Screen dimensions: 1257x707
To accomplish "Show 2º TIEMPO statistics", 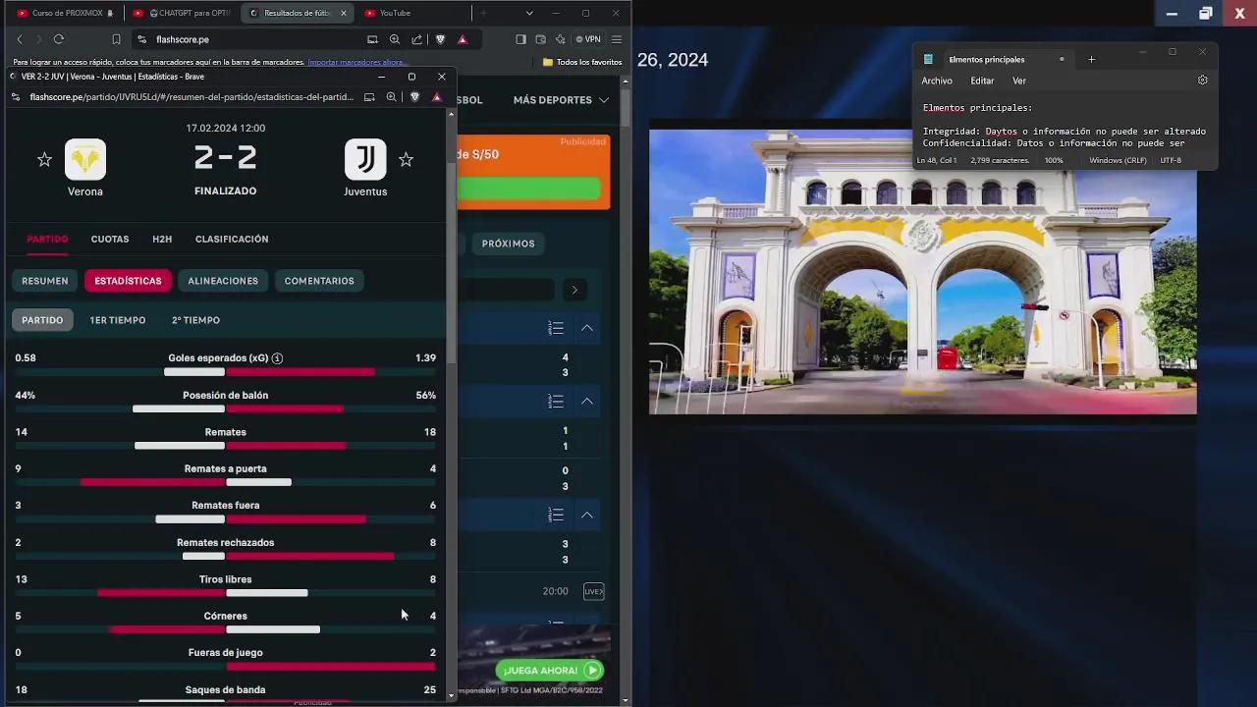I will tap(196, 320).
